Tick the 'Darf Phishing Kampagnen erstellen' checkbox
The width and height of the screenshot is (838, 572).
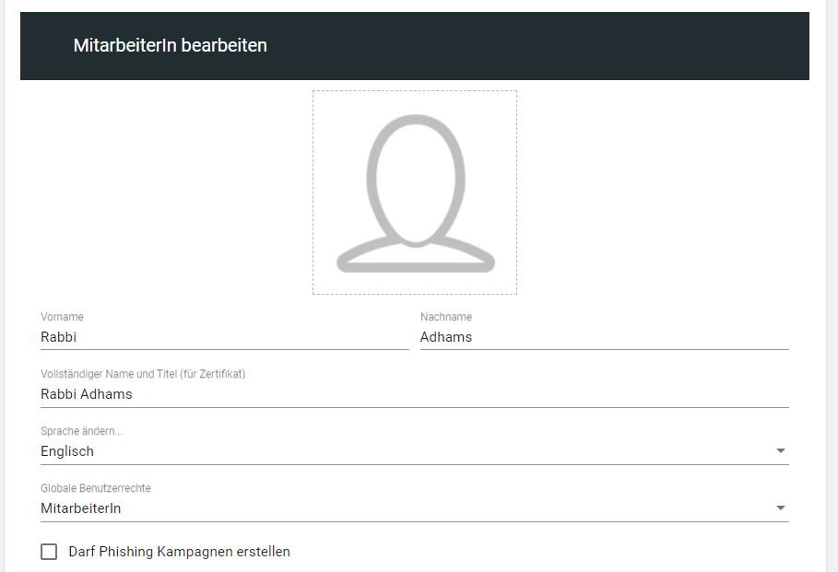tap(49, 552)
